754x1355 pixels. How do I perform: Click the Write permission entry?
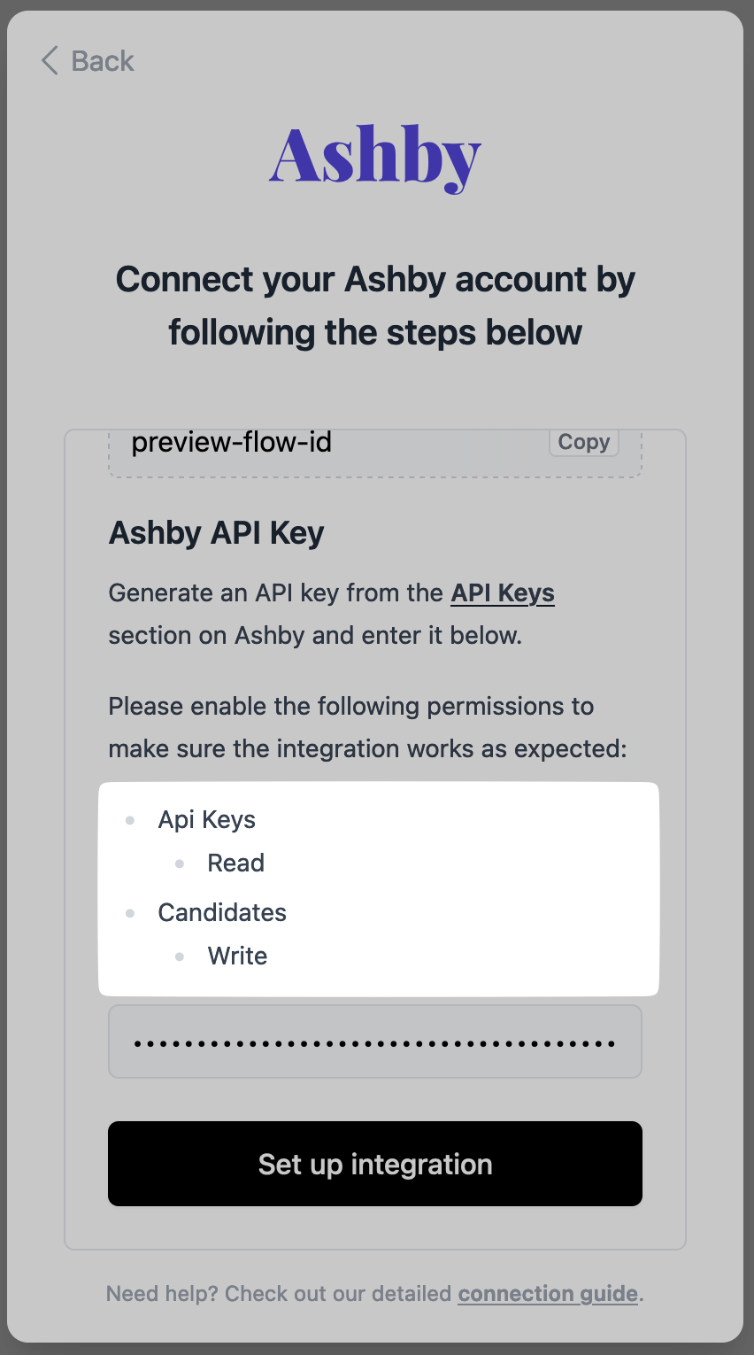237,956
